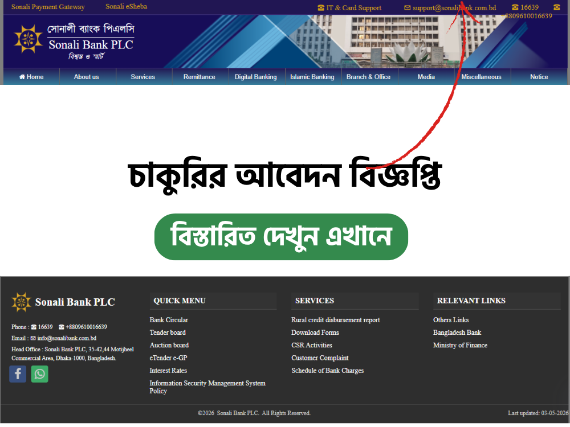Open the Others Links link
570x427 pixels.
coord(451,320)
